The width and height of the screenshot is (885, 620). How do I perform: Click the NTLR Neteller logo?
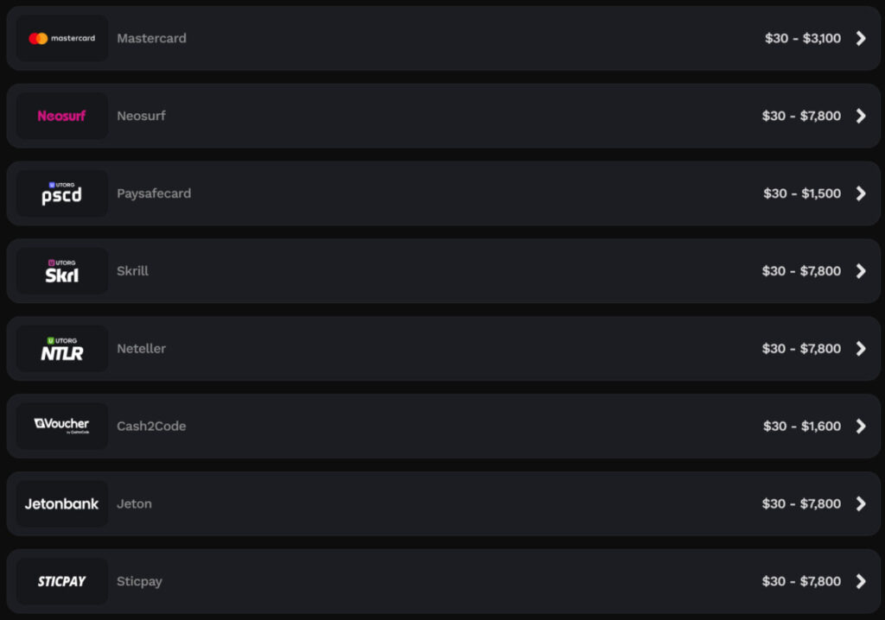(62, 349)
